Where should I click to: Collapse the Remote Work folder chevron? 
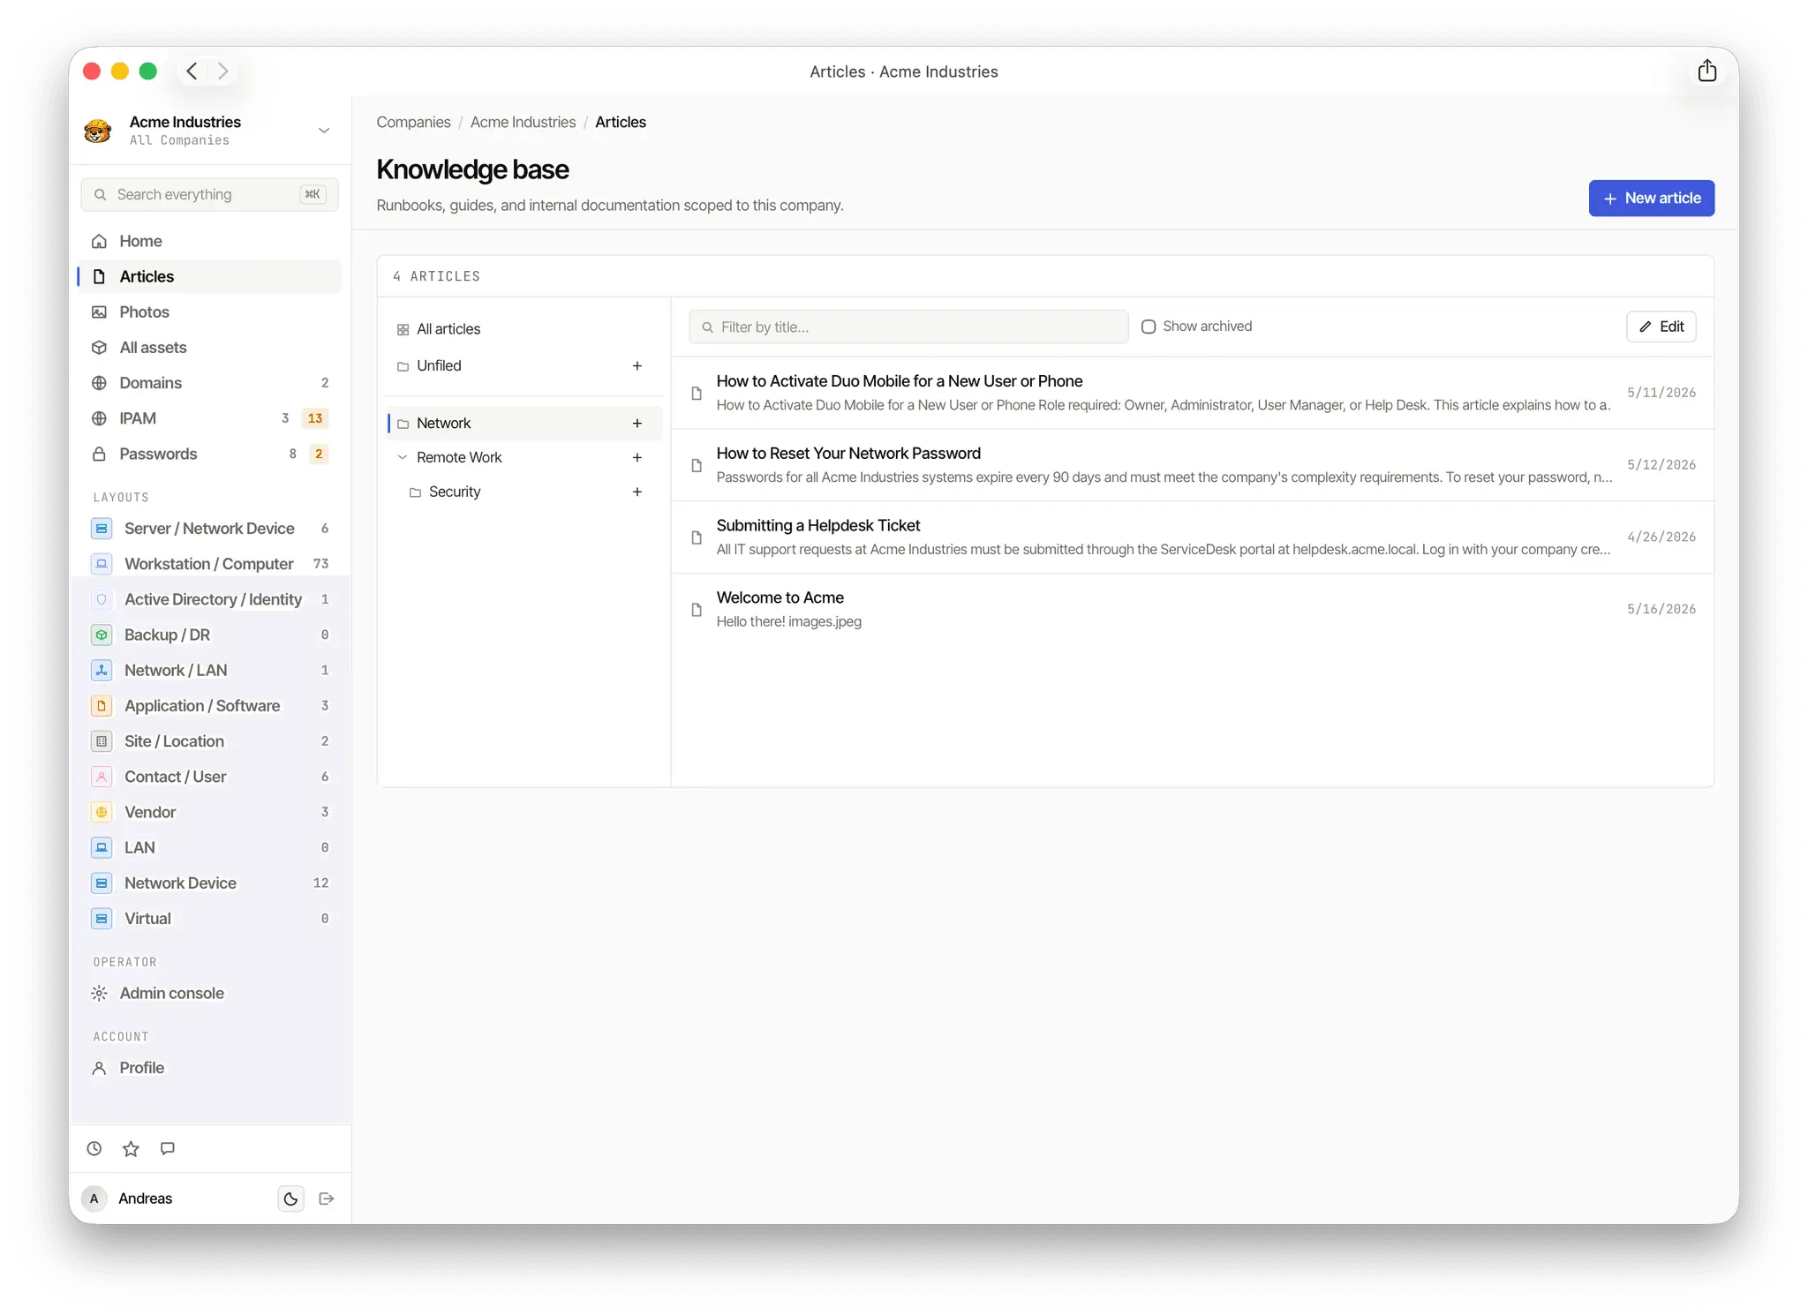tap(403, 457)
